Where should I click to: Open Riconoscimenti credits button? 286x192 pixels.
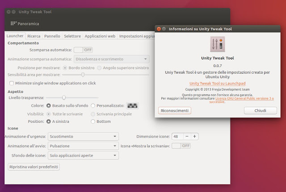[175, 111]
